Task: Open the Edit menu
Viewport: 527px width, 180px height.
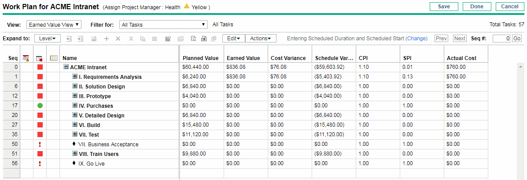Action: [233, 39]
